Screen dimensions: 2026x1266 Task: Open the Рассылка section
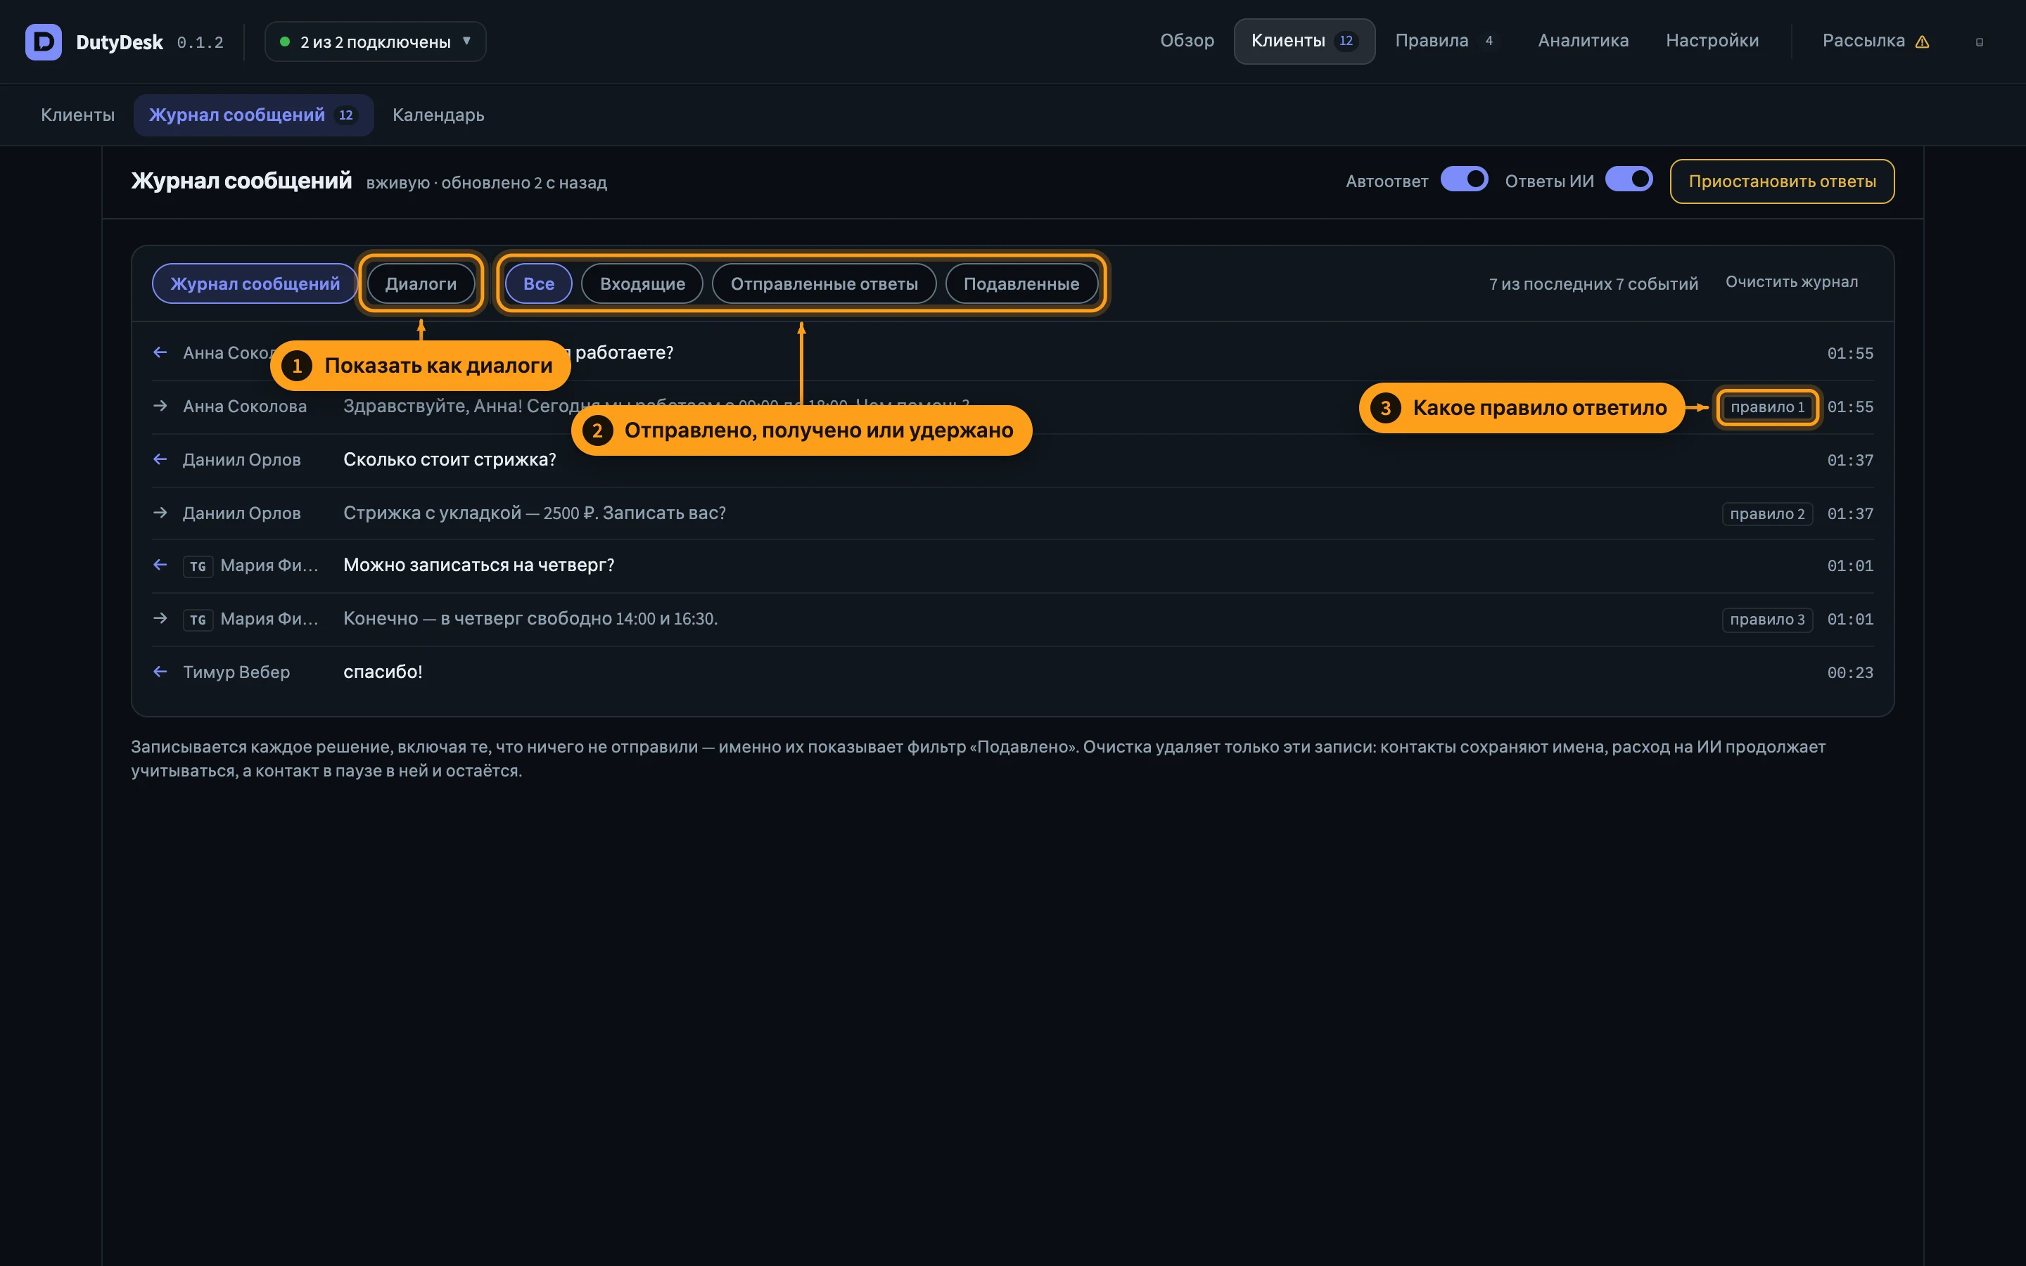point(1875,41)
